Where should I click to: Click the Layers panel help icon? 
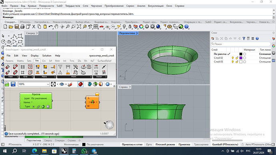tap(257, 38)
